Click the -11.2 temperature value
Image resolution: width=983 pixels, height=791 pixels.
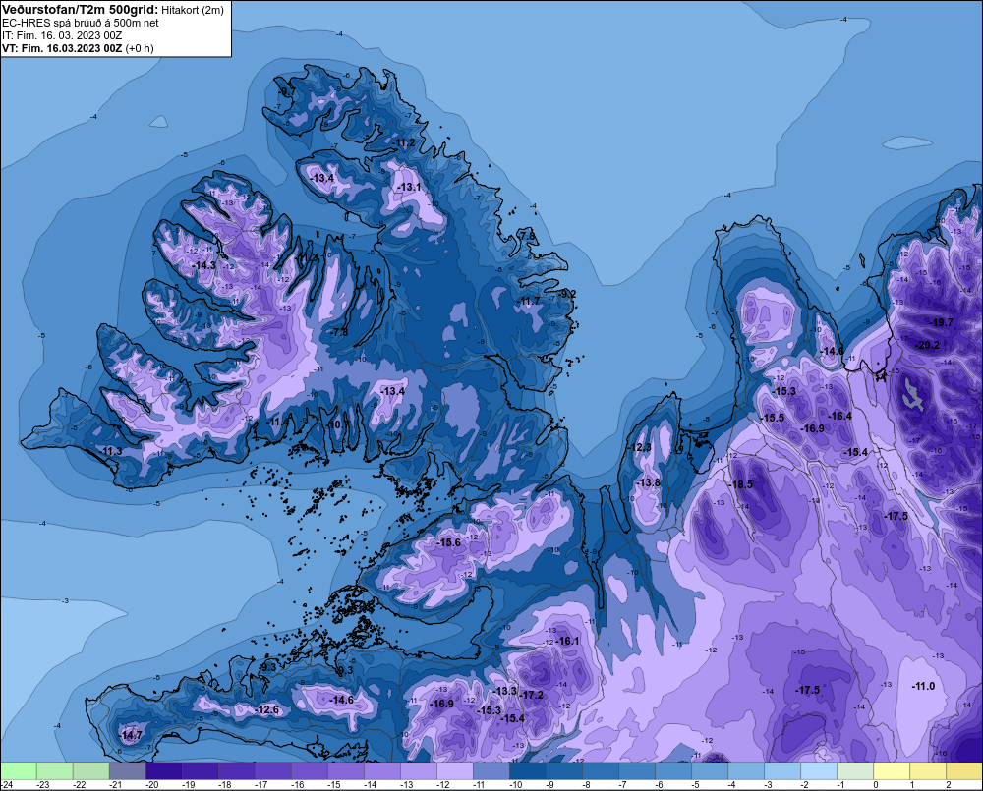coord(404,142)
